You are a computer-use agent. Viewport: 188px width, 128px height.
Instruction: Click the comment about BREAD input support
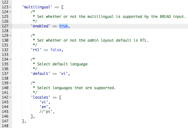coord(109,16)
